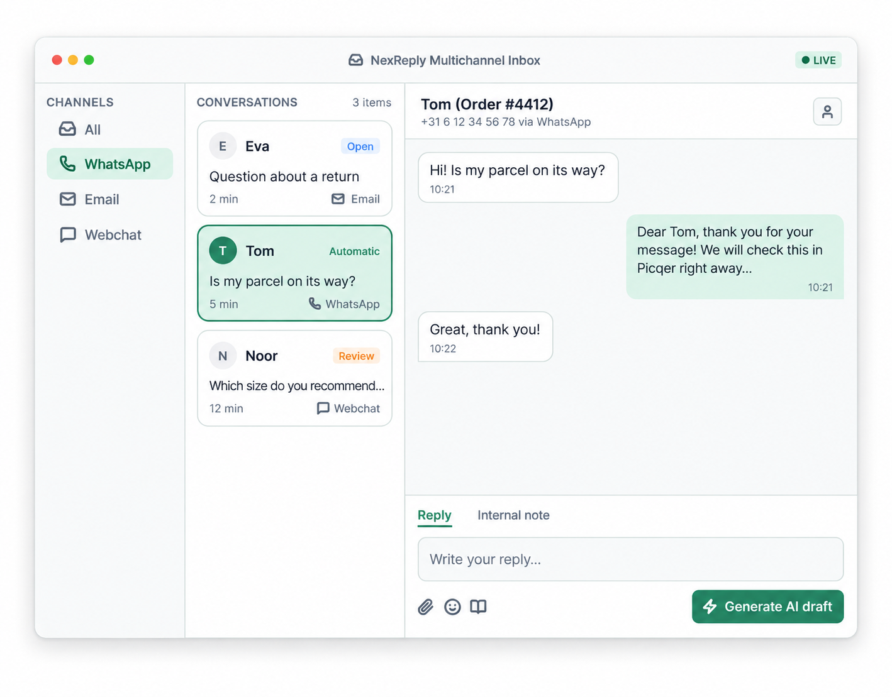
Task: Click Noor's avatar circle
Action: 223,356
